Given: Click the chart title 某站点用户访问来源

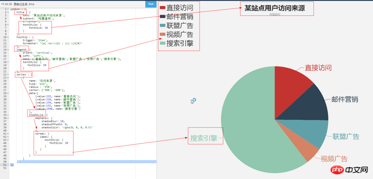Looking at the screenshot, I should (275, 8).
